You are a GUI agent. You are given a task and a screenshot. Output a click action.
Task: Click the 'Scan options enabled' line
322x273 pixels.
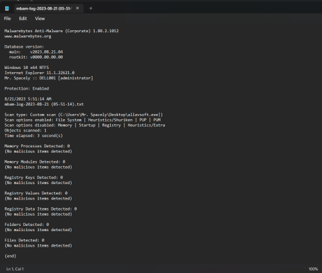(82, 120)
